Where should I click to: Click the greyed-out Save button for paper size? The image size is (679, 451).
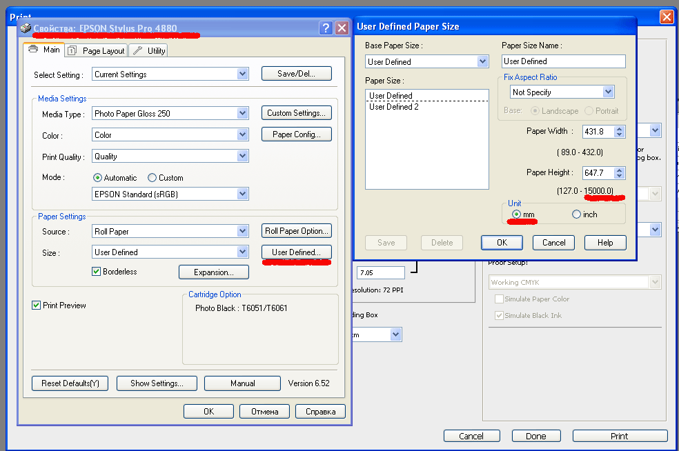pyautogui.click(x=386, y=242)
